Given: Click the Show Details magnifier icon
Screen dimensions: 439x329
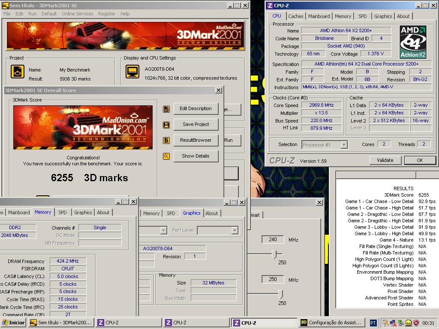Looking at the screenshot, I should point(166,156).
